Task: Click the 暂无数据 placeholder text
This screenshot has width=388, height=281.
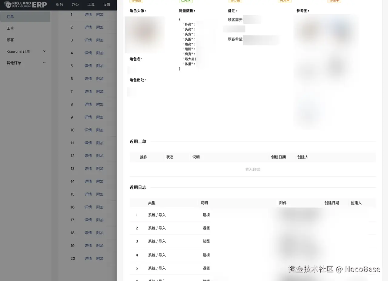Action: pos(253,169)
